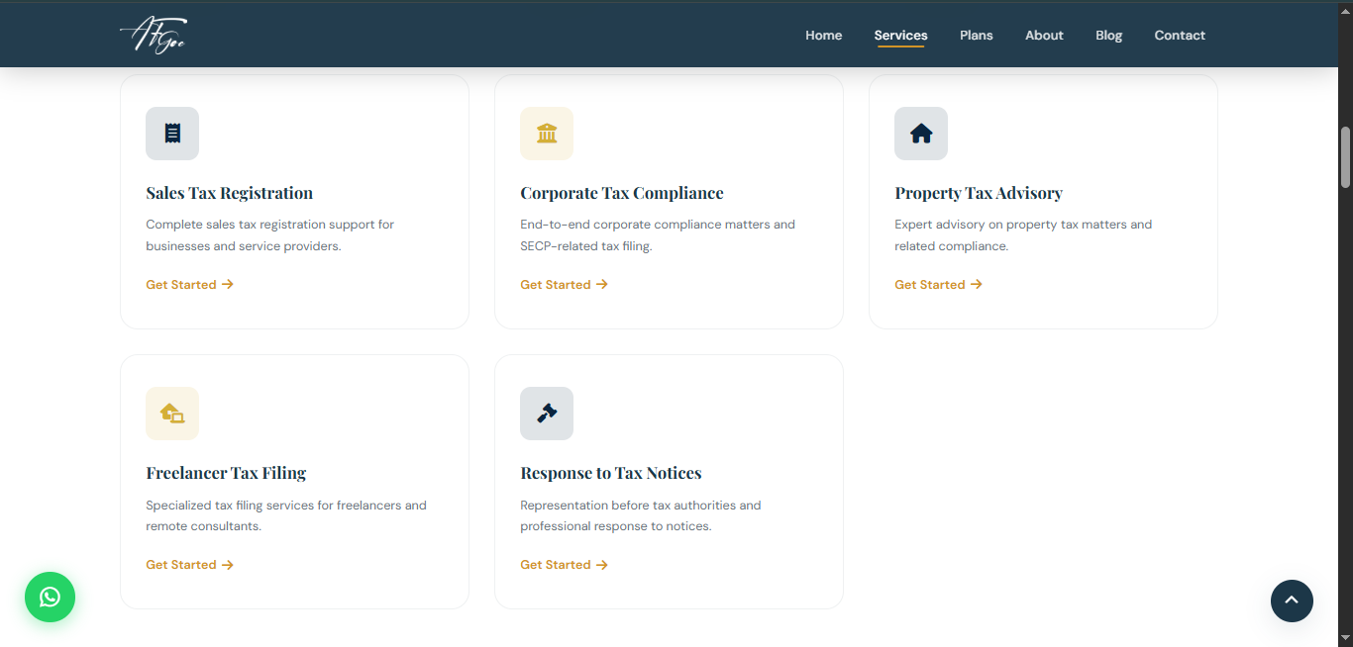Click text 'Complete sales tax registration support for'
Image resolution: width=1353 pixels, height=647 pixels.
[x=269, y=225]
